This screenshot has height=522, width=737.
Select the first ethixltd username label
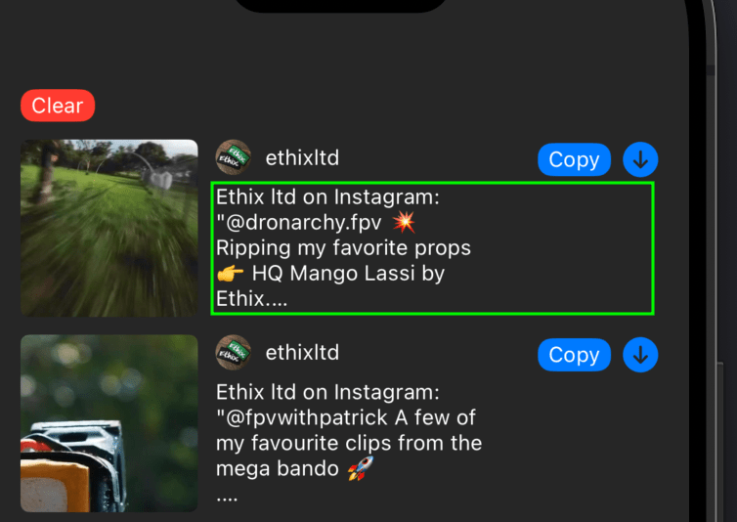[x=302, y=158]
